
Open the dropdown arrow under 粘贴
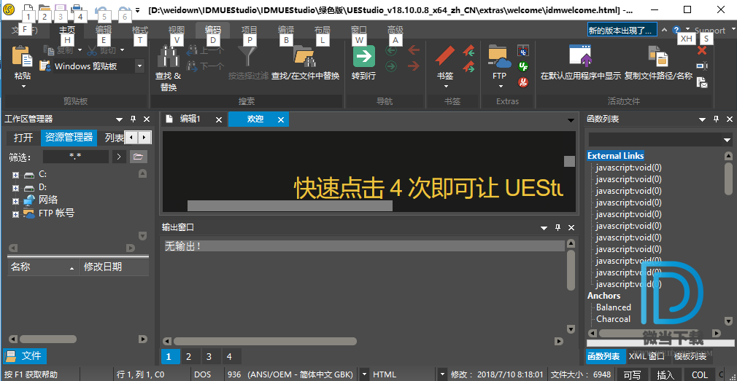pos(23,87)
